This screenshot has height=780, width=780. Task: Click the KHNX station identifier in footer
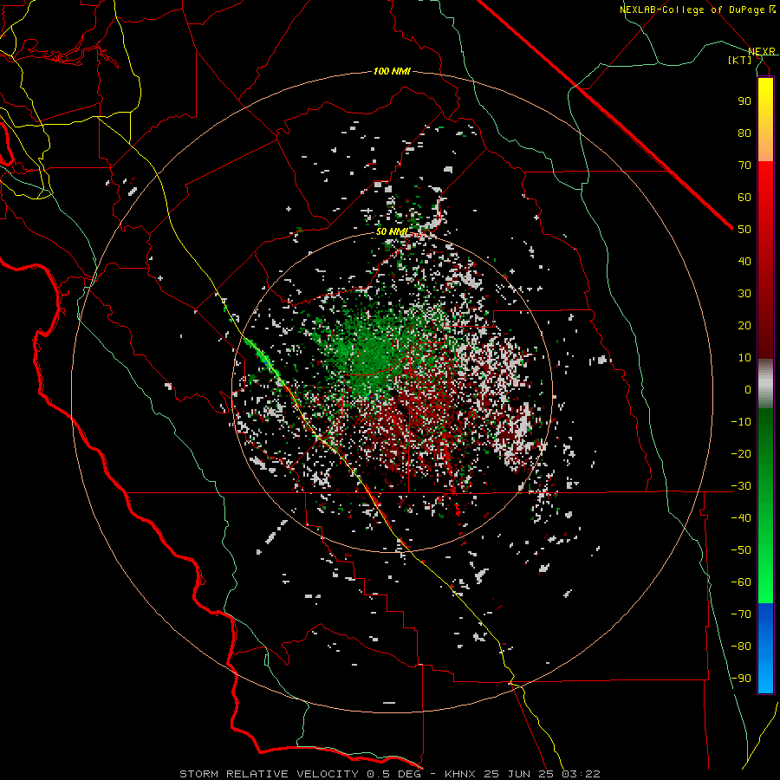pyautogui.click(x=460, y=774)
